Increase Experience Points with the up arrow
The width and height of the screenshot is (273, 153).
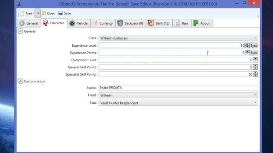point(247,51)
